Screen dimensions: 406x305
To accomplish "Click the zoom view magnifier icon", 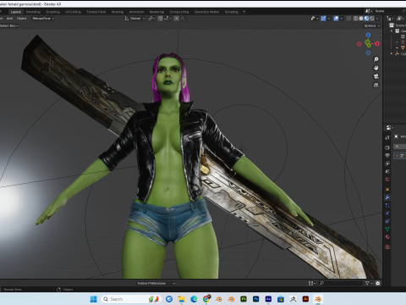I will click(x=376, y=59).
